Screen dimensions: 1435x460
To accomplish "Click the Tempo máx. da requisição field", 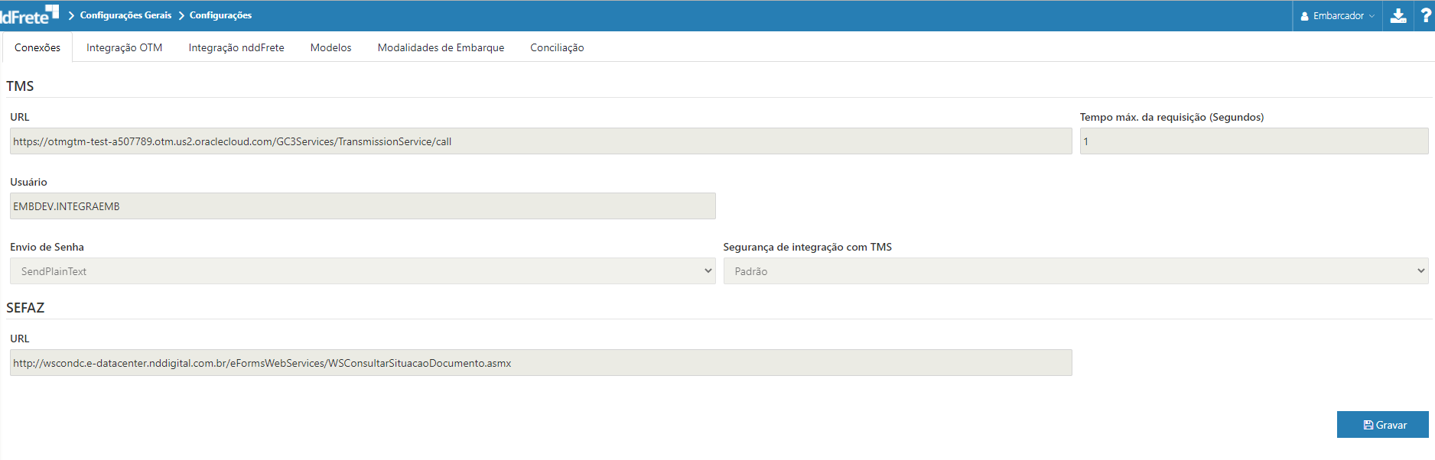I will [1253, 141].
